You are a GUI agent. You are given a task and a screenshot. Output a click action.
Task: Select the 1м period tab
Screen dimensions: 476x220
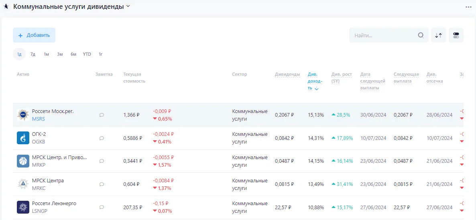click(x=46, y=54)
